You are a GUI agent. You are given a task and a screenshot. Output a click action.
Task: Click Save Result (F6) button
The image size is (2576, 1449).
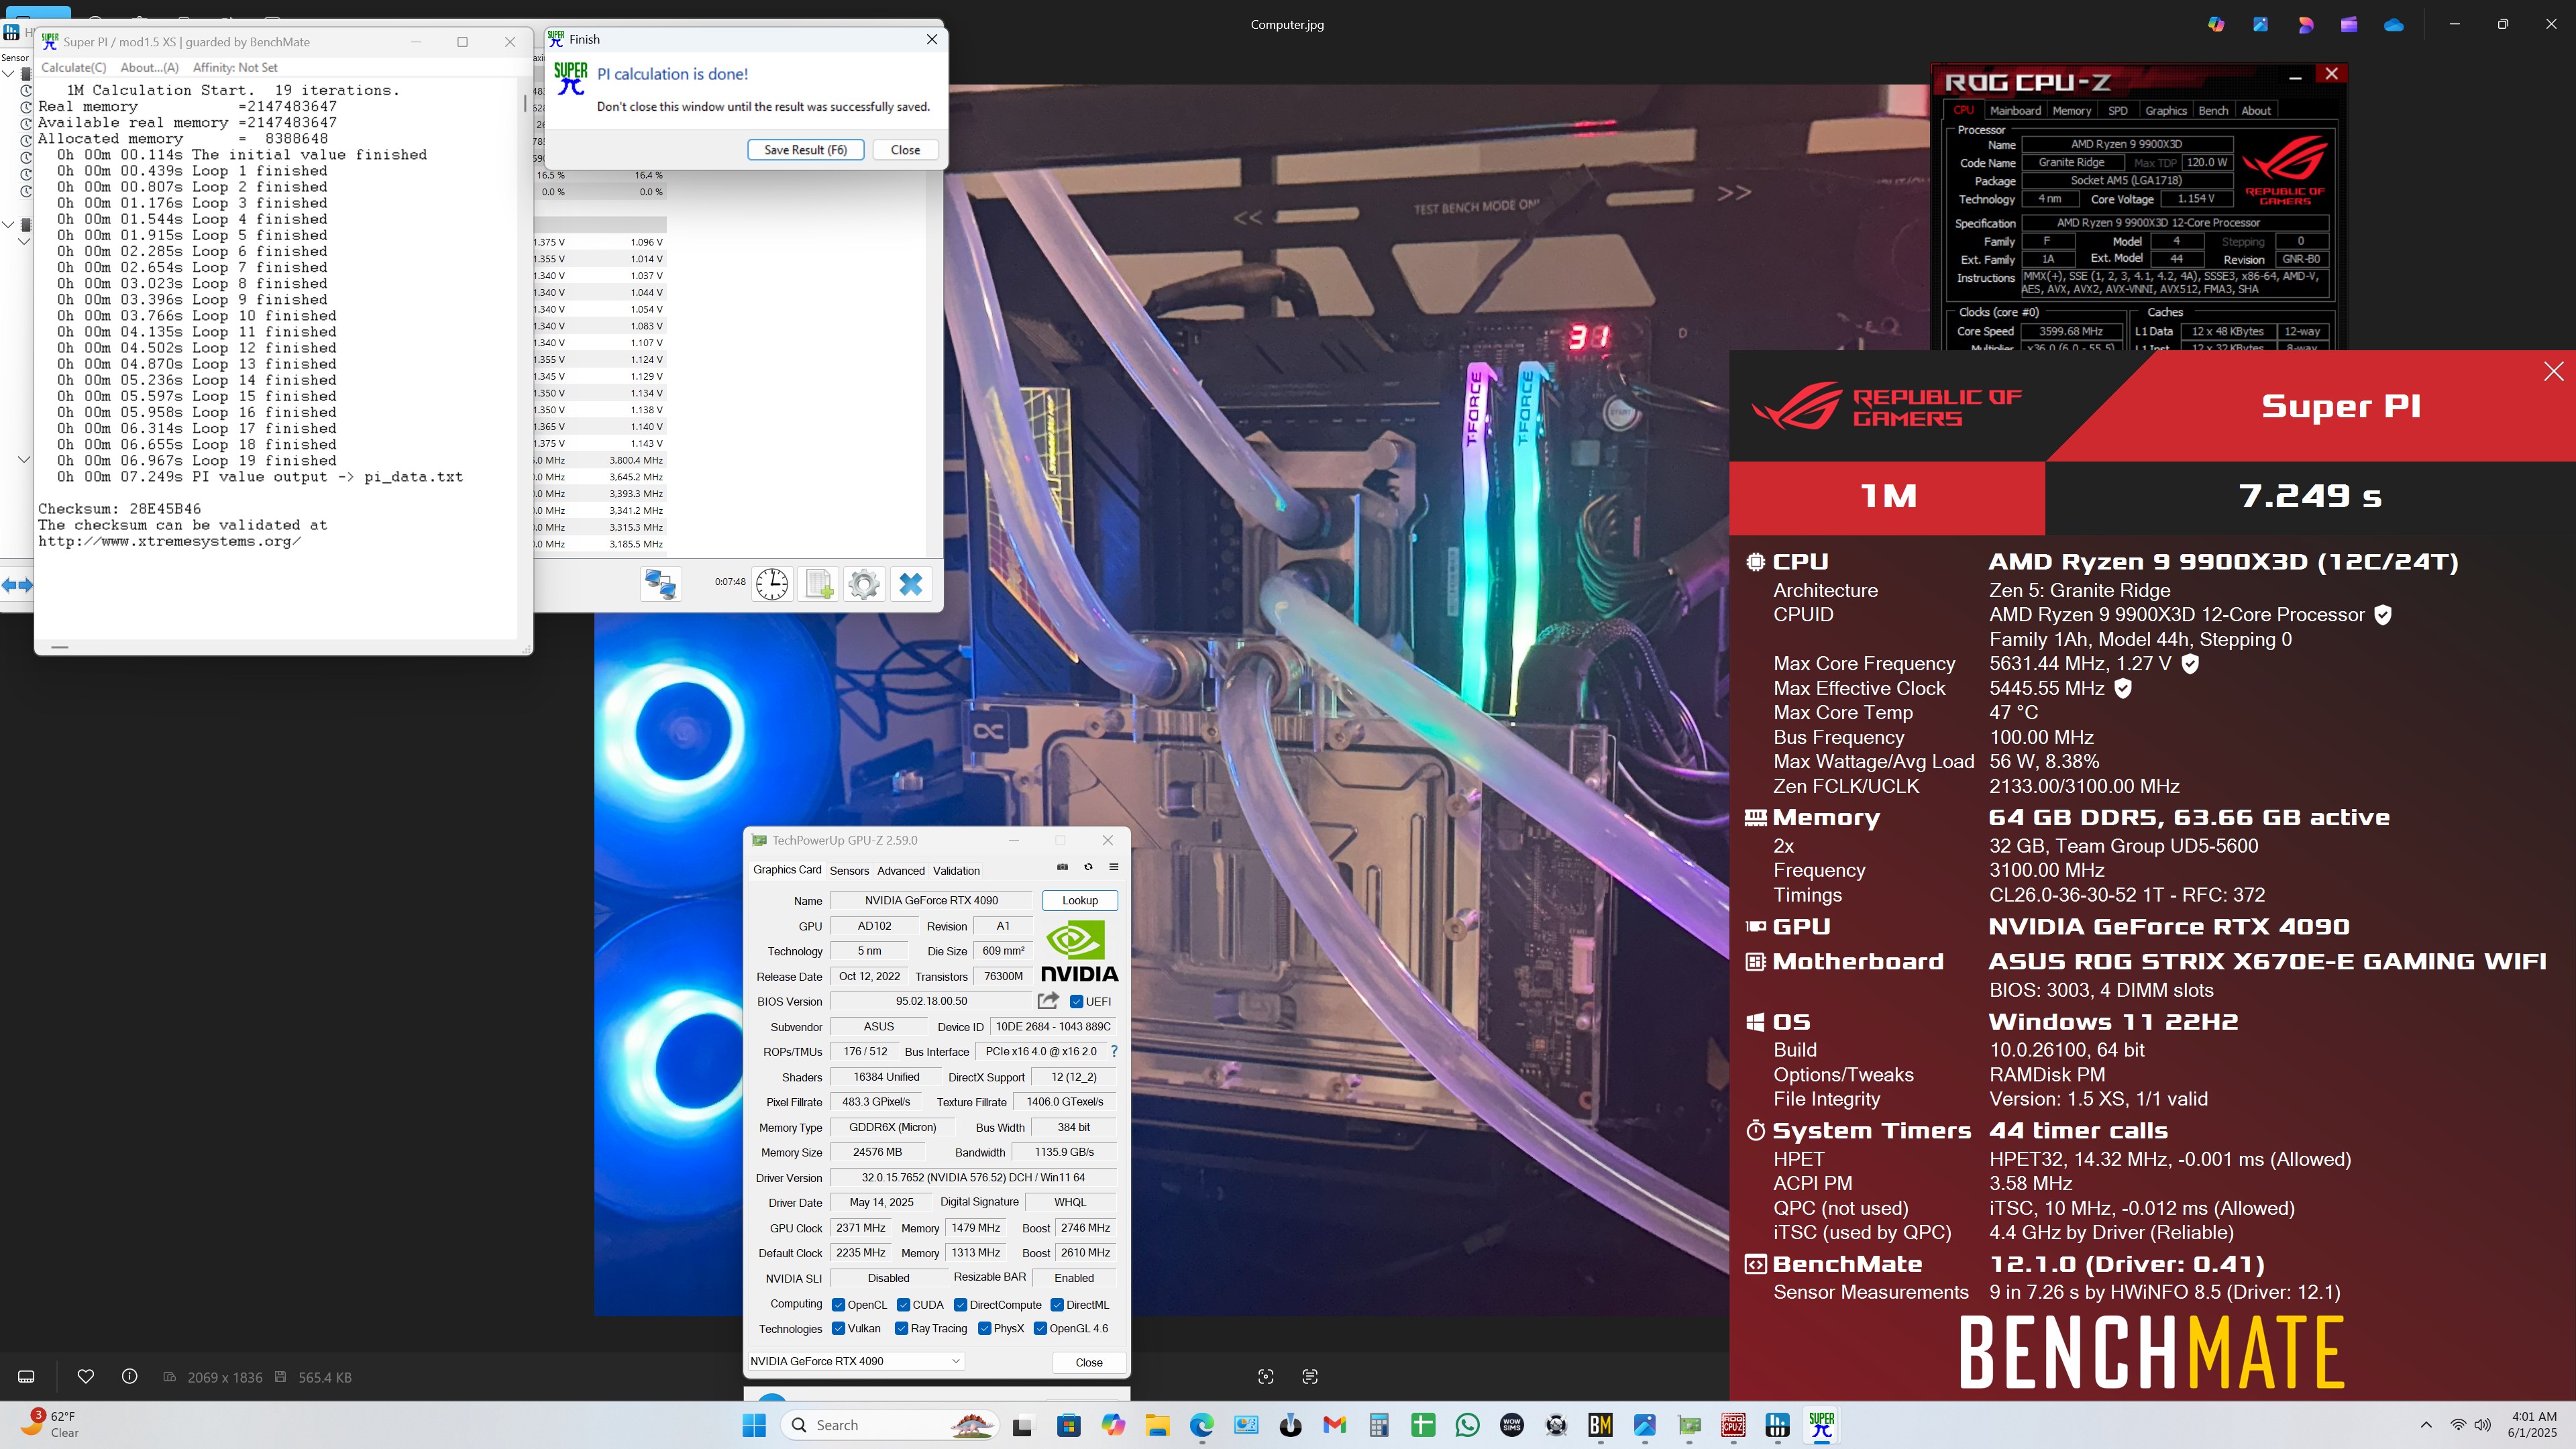pyautogui.click(x=805, y=149)
